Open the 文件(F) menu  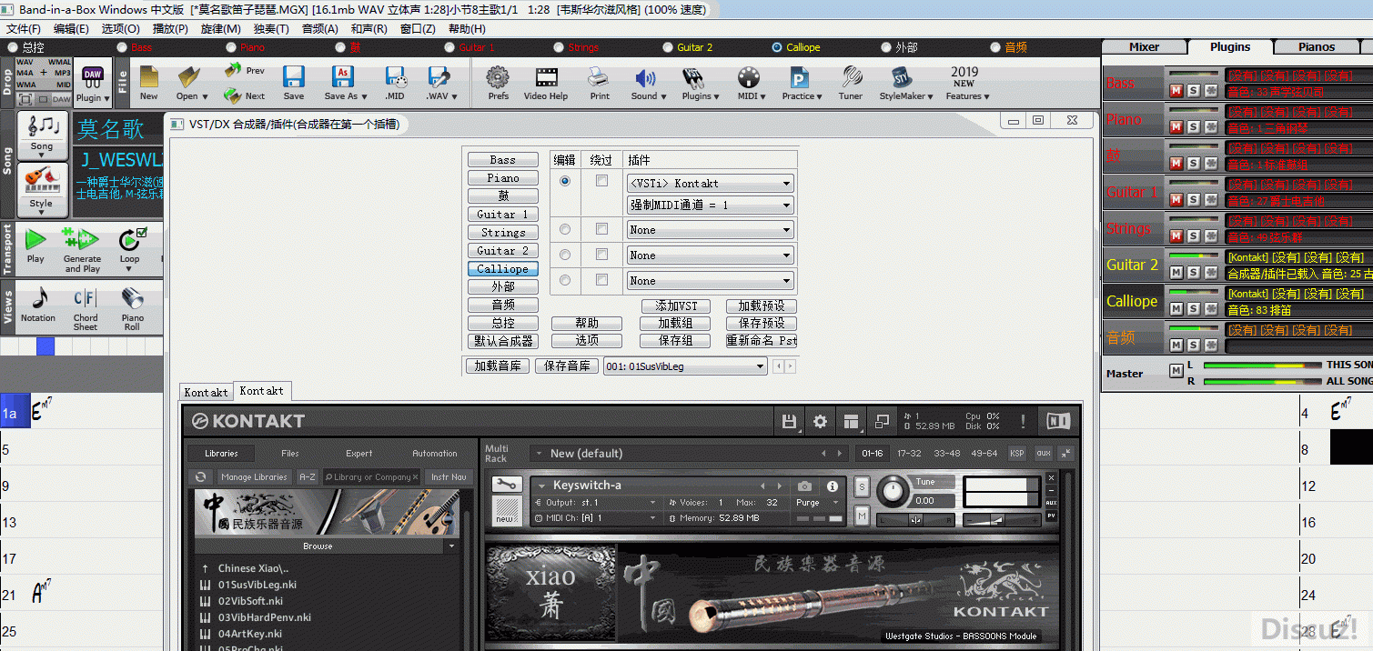click(24, 29)
